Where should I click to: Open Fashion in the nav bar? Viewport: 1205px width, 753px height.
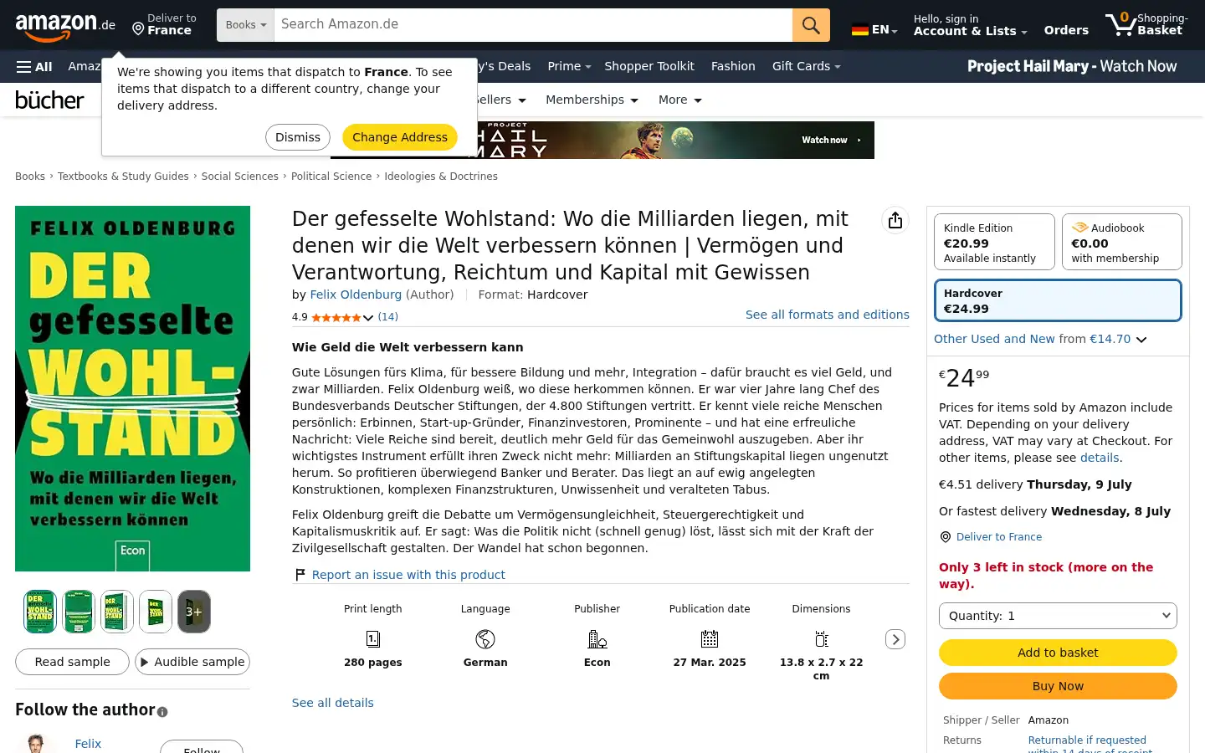[733, 66]
